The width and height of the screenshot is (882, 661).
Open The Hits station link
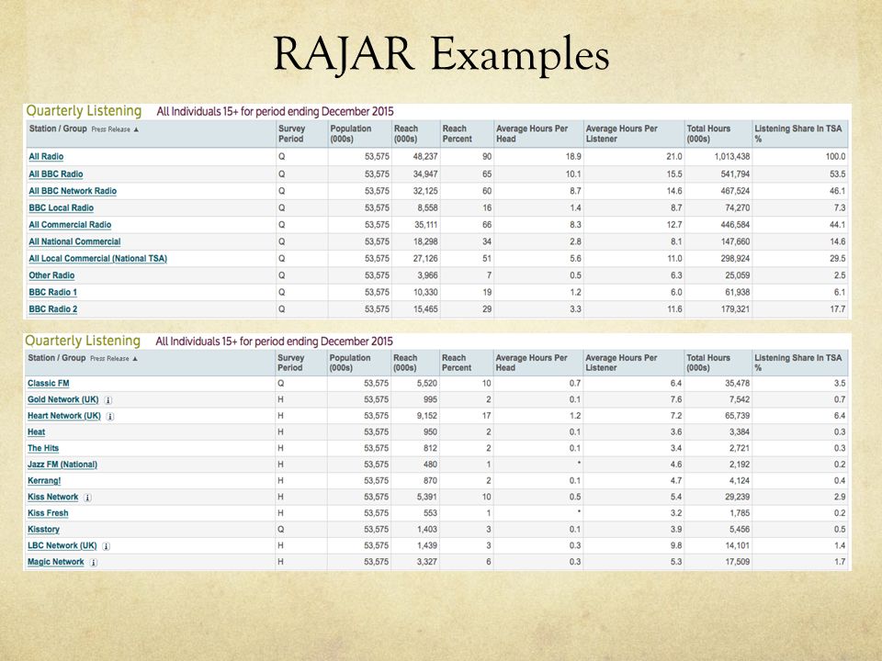pyautogui.click(x=43, y=449)
